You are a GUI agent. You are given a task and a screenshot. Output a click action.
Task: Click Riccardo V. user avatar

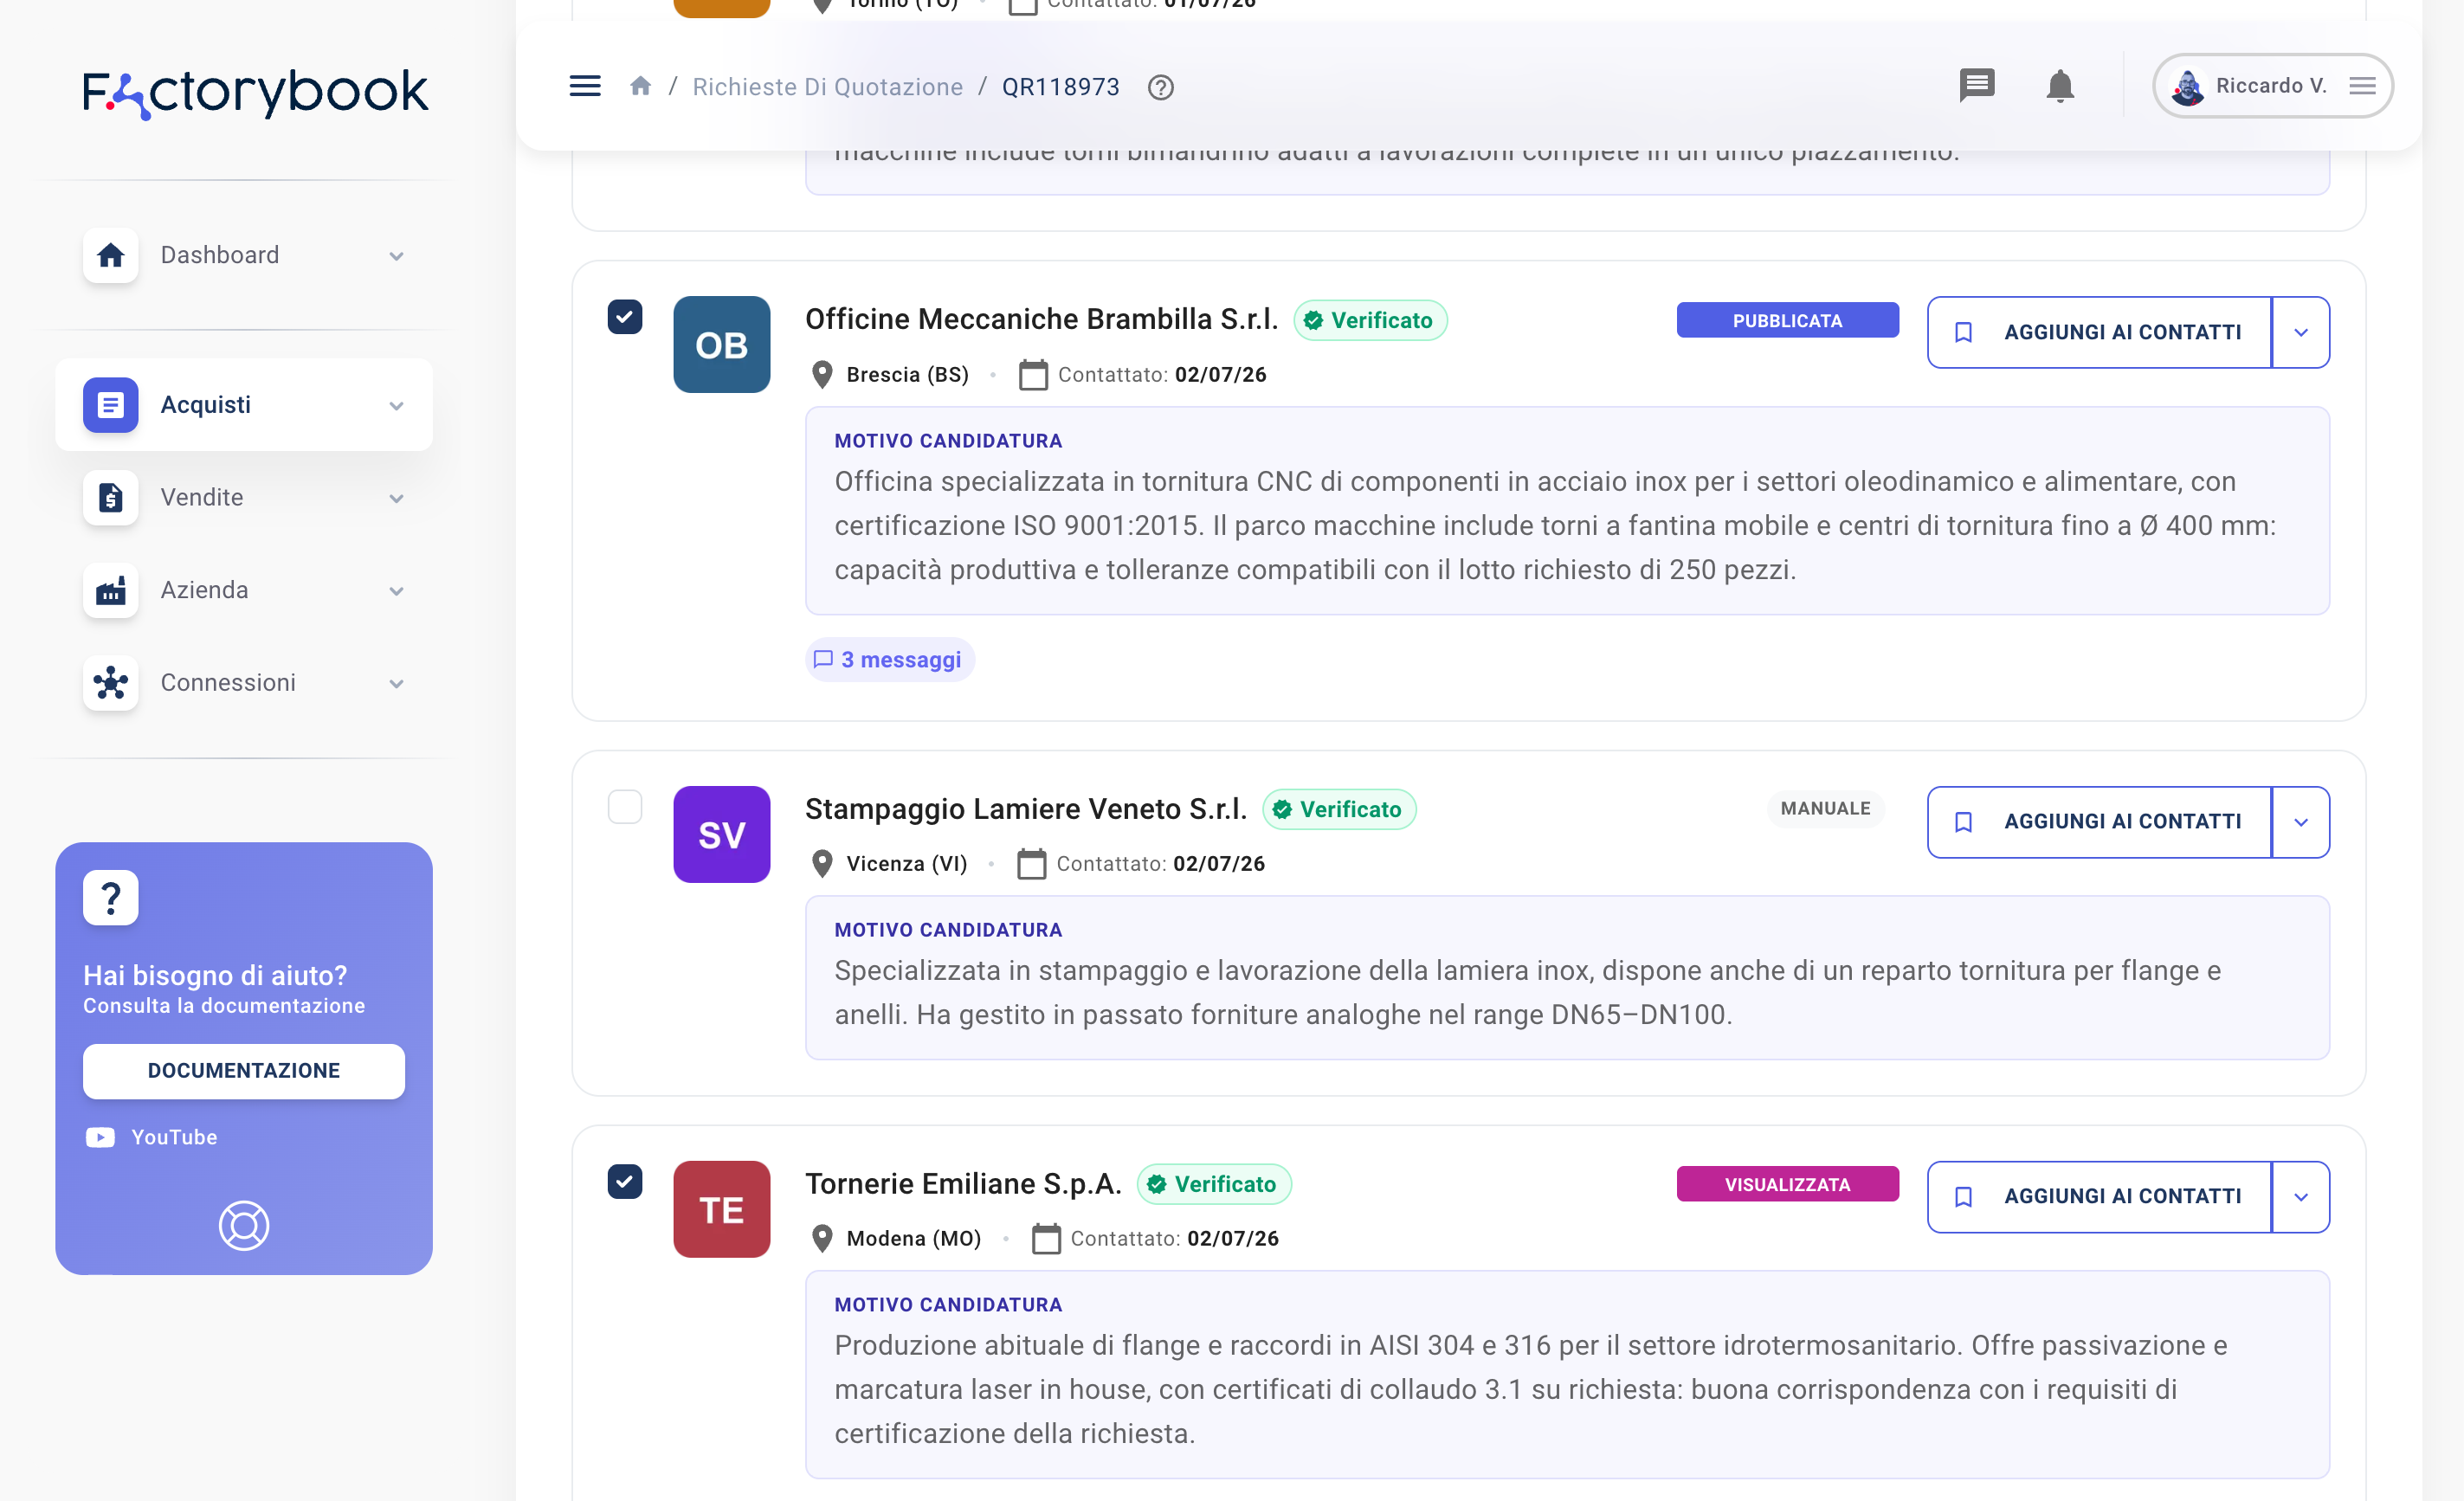tap(2187, 87)
